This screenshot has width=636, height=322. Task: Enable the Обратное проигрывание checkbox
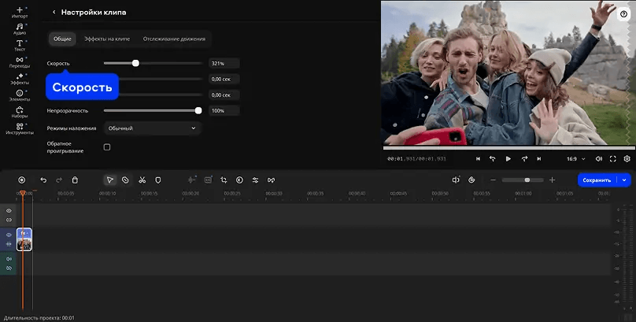pos(107,147)
